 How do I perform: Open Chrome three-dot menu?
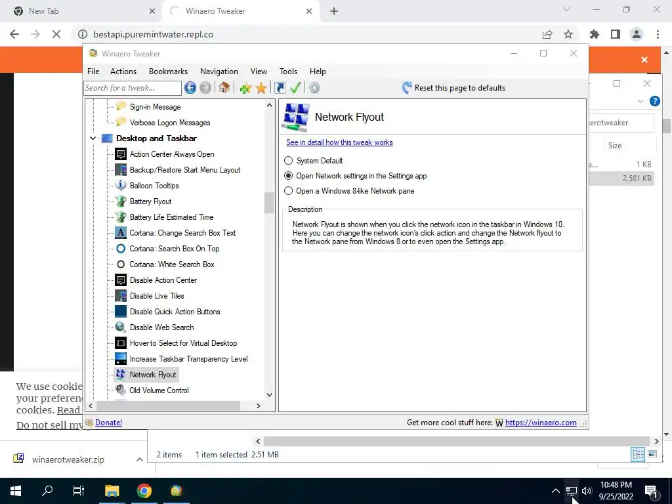pos(658,34)
